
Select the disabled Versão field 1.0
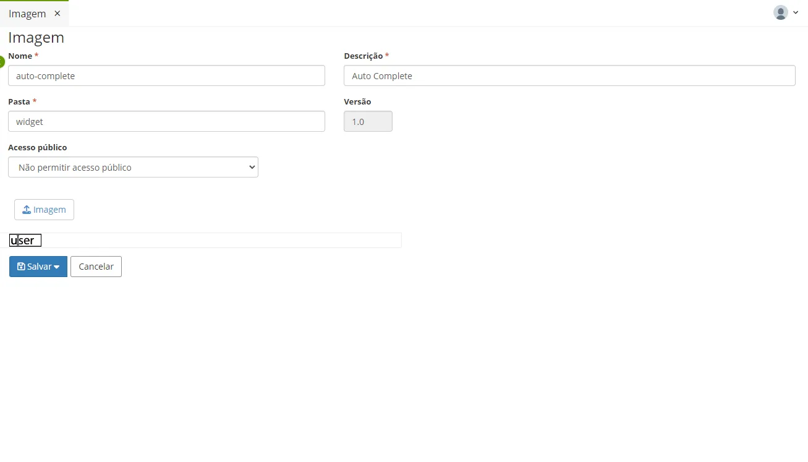tap(368, 121)
